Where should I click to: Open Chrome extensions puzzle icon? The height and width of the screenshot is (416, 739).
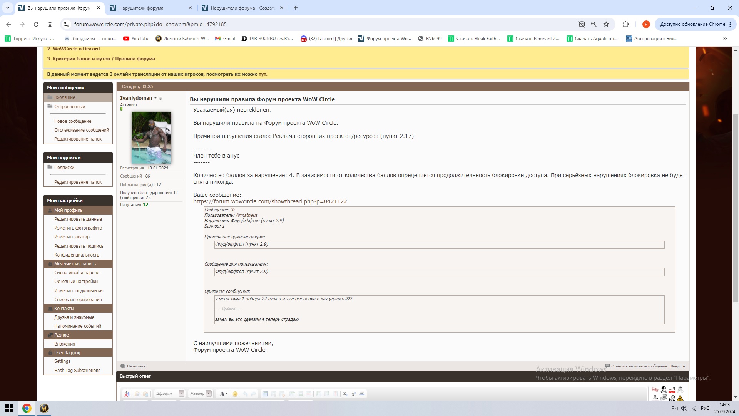[x=625, y=24]
